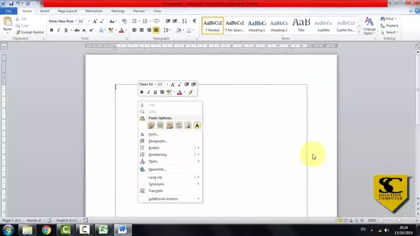Viewport: 420px width, 236px height.
Task: Click the Strikethrough icon in Font group
Action: click(x=73, y=30)
